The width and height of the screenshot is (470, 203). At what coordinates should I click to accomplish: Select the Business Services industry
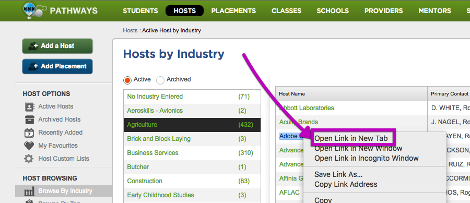(x=192, y=153)
